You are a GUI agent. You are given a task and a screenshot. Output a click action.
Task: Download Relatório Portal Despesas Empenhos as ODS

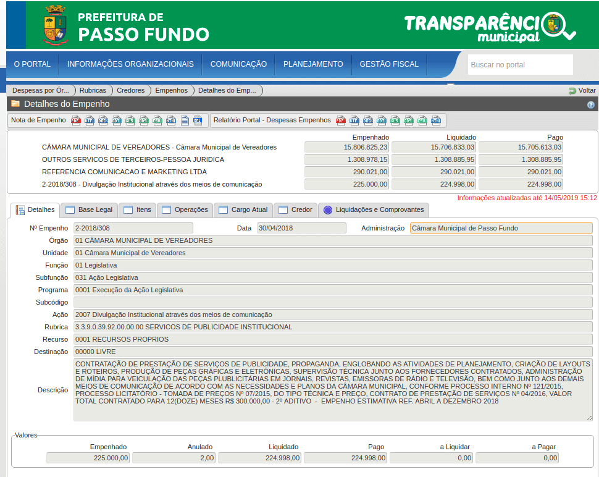click(x=408, y=120)
